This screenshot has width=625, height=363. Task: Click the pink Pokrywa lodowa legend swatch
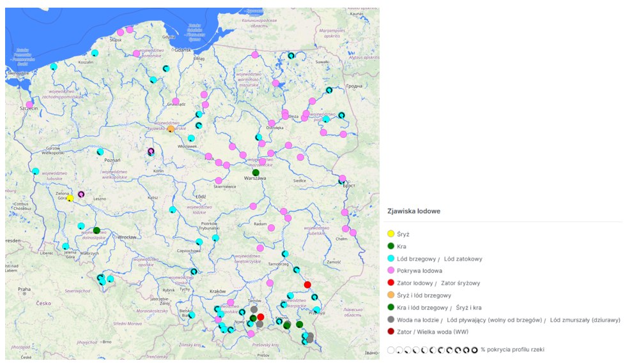(391, 270)
